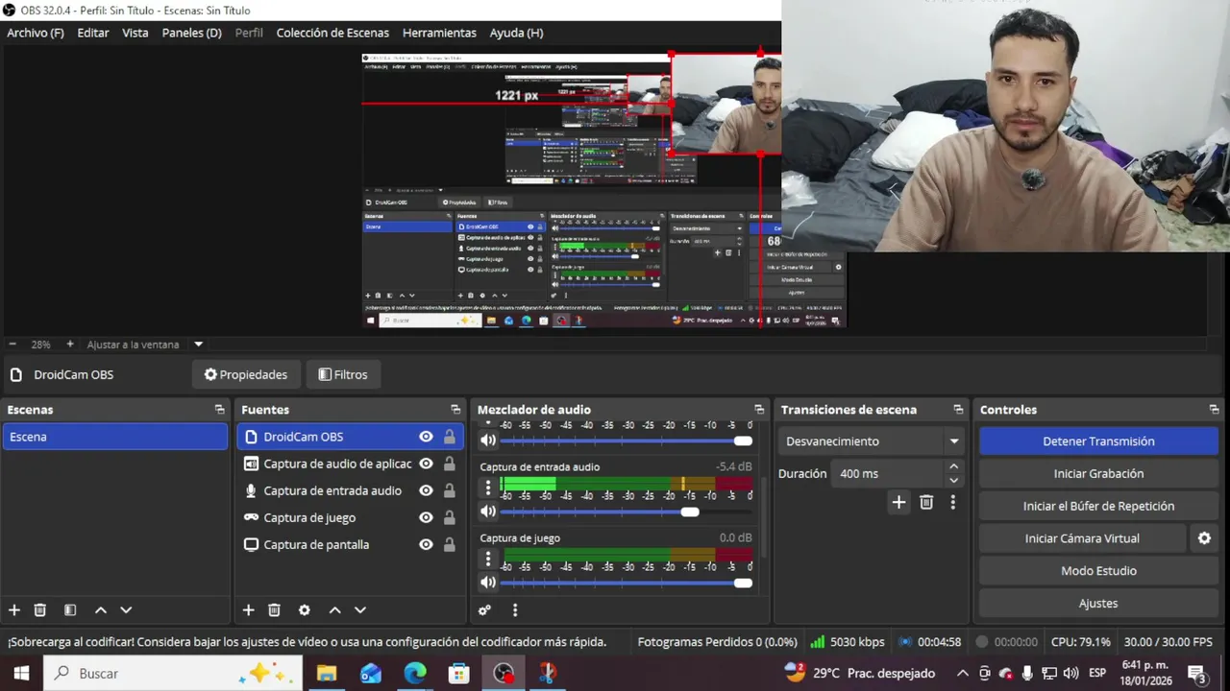This screenshot has height=691, width=1230.
Task: Move the scene up in Escenas
Action: [101, 609]
